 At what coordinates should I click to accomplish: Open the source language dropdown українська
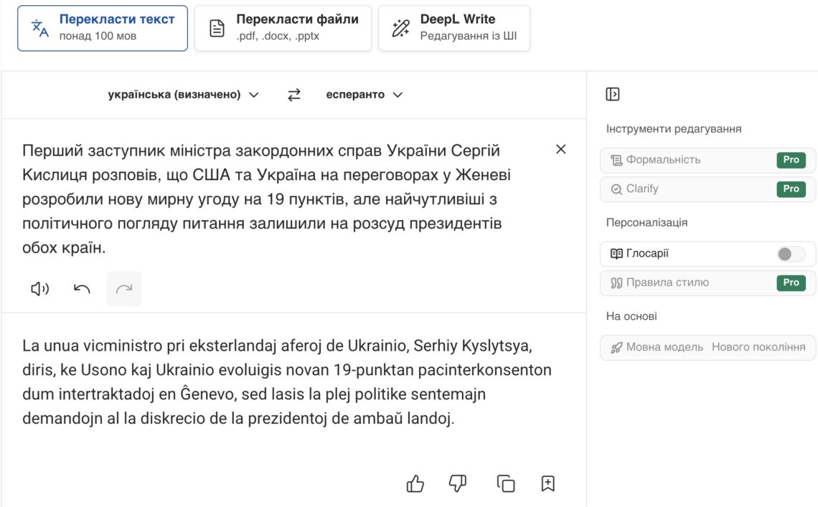[x=183, y=95]
